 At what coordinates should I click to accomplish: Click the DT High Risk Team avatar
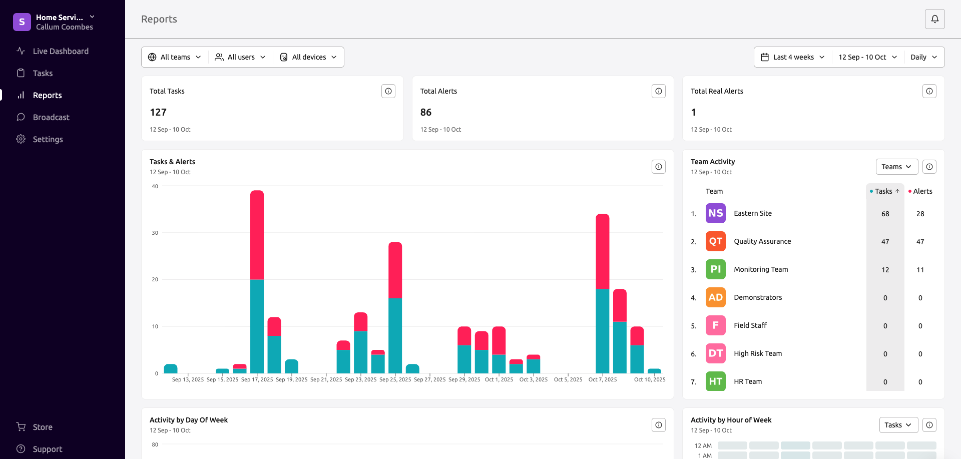coord(716,353)
